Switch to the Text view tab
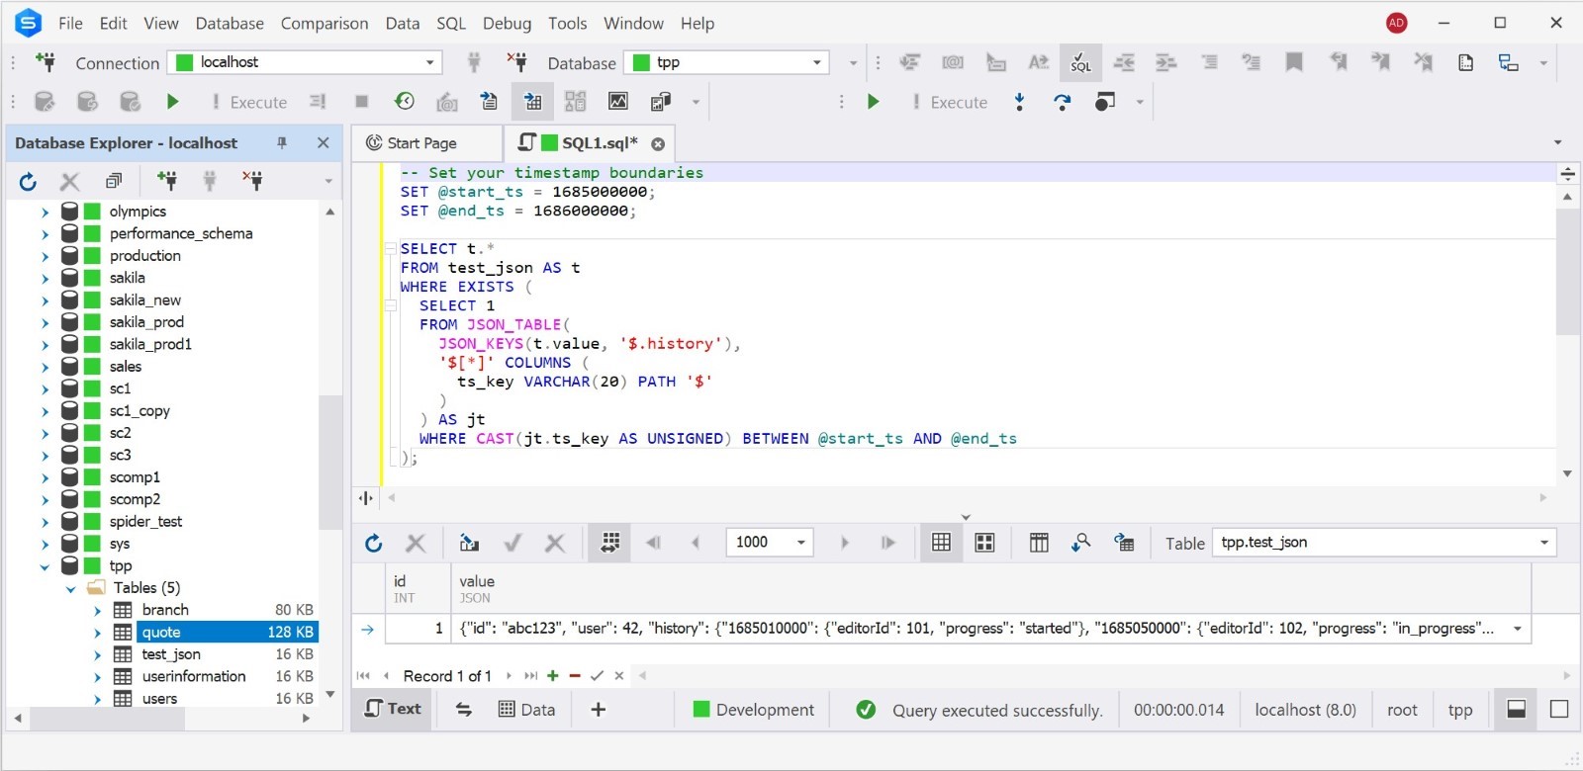1583x771 pixels. pos(393,709)
